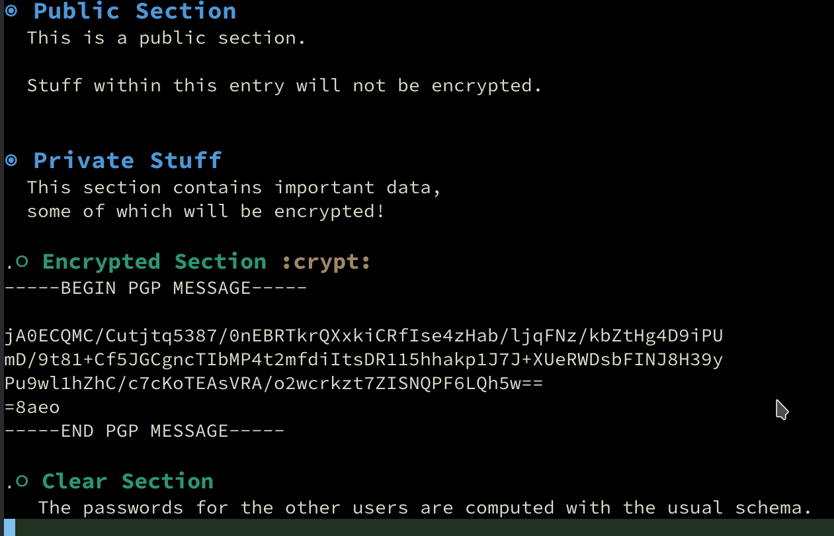The width and height of the screenshot is (834, 536).
Task: Collapse the Clear Section circle bullet
Action: tap(22, 481)
